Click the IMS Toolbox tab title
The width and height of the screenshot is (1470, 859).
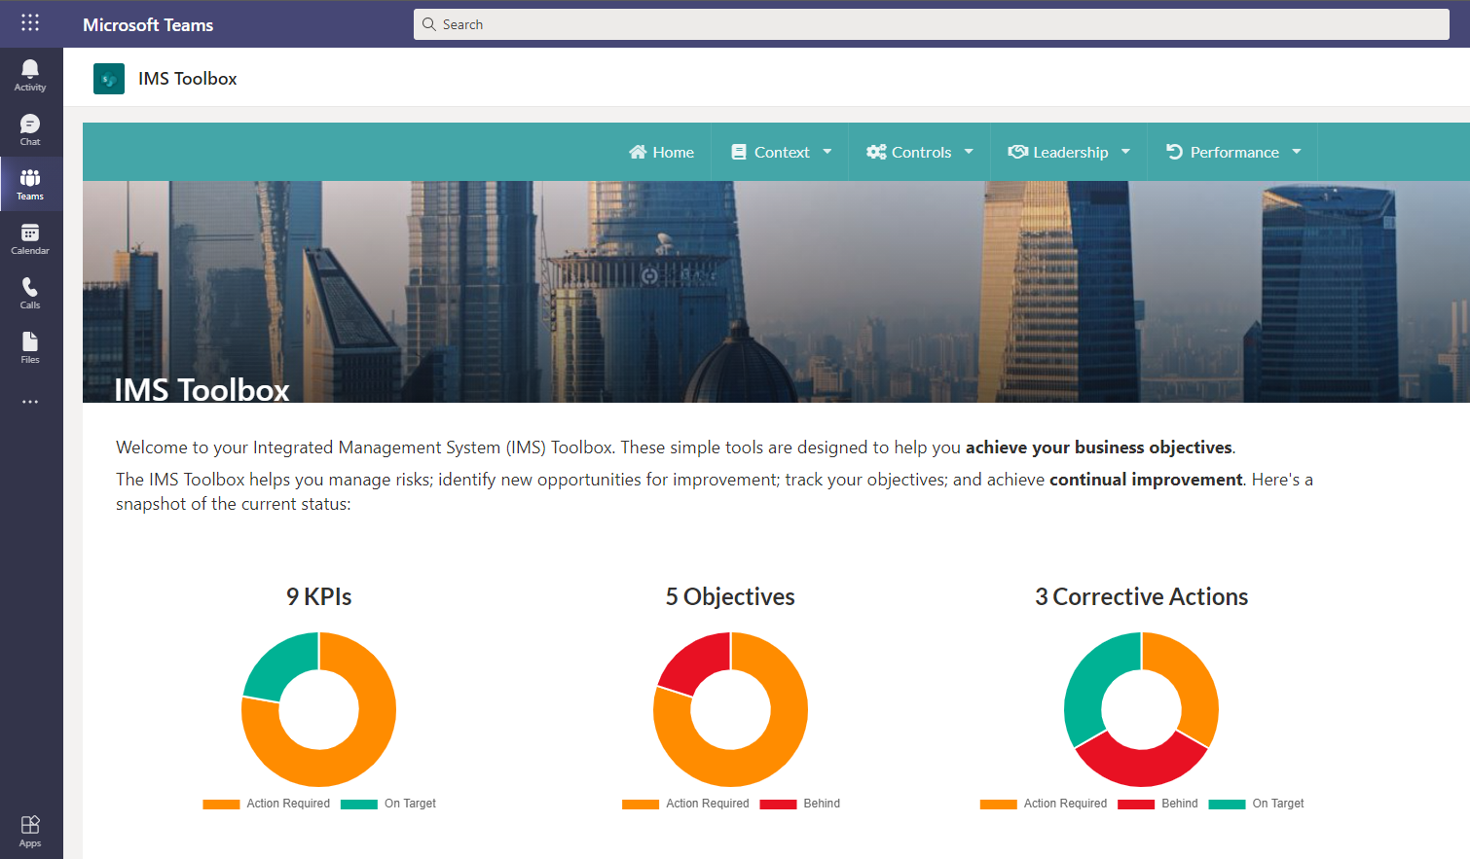[188, 79]
